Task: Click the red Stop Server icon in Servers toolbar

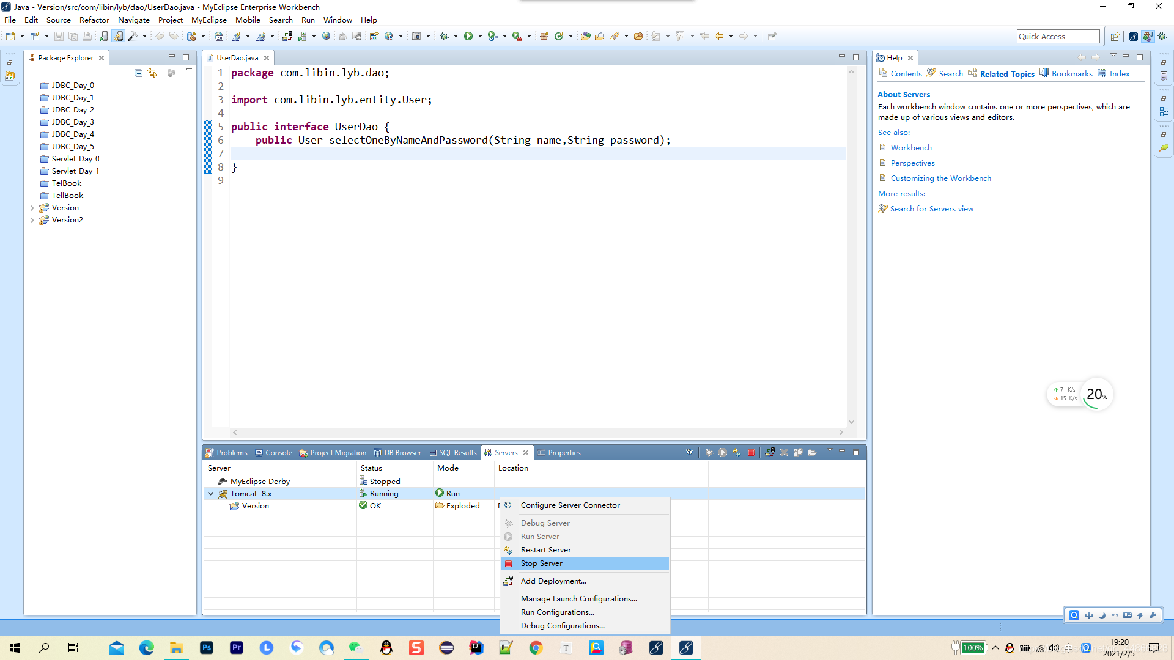Action: point(751,453)
